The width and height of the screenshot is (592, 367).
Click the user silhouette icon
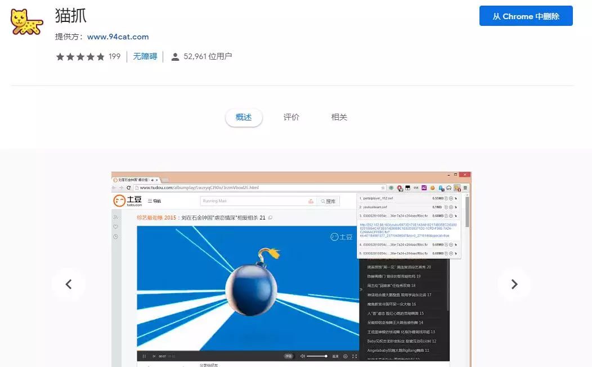tap(175, 57)
